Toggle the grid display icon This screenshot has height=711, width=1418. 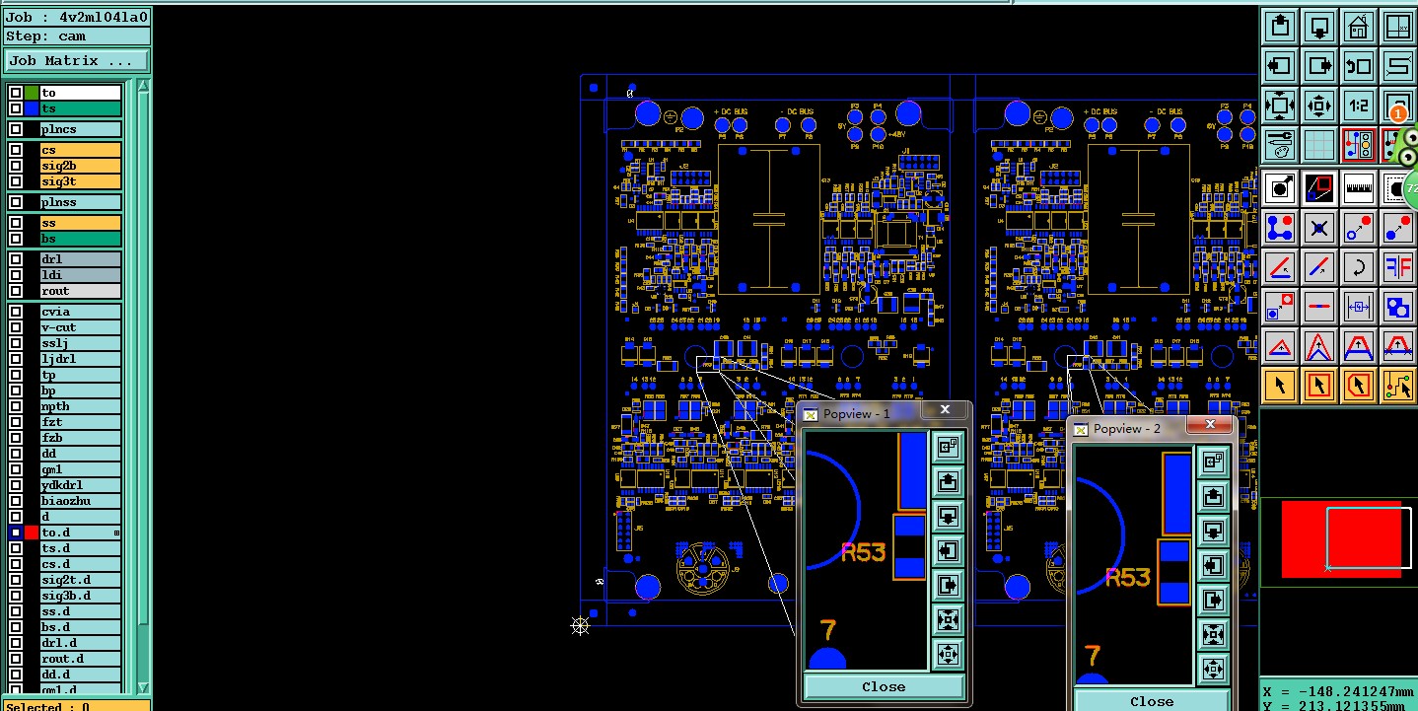1319,145
